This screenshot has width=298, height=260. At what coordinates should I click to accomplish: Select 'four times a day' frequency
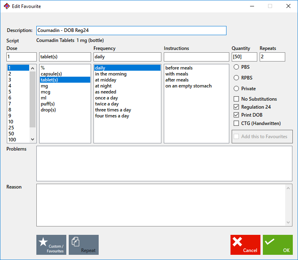coord(127,115)
